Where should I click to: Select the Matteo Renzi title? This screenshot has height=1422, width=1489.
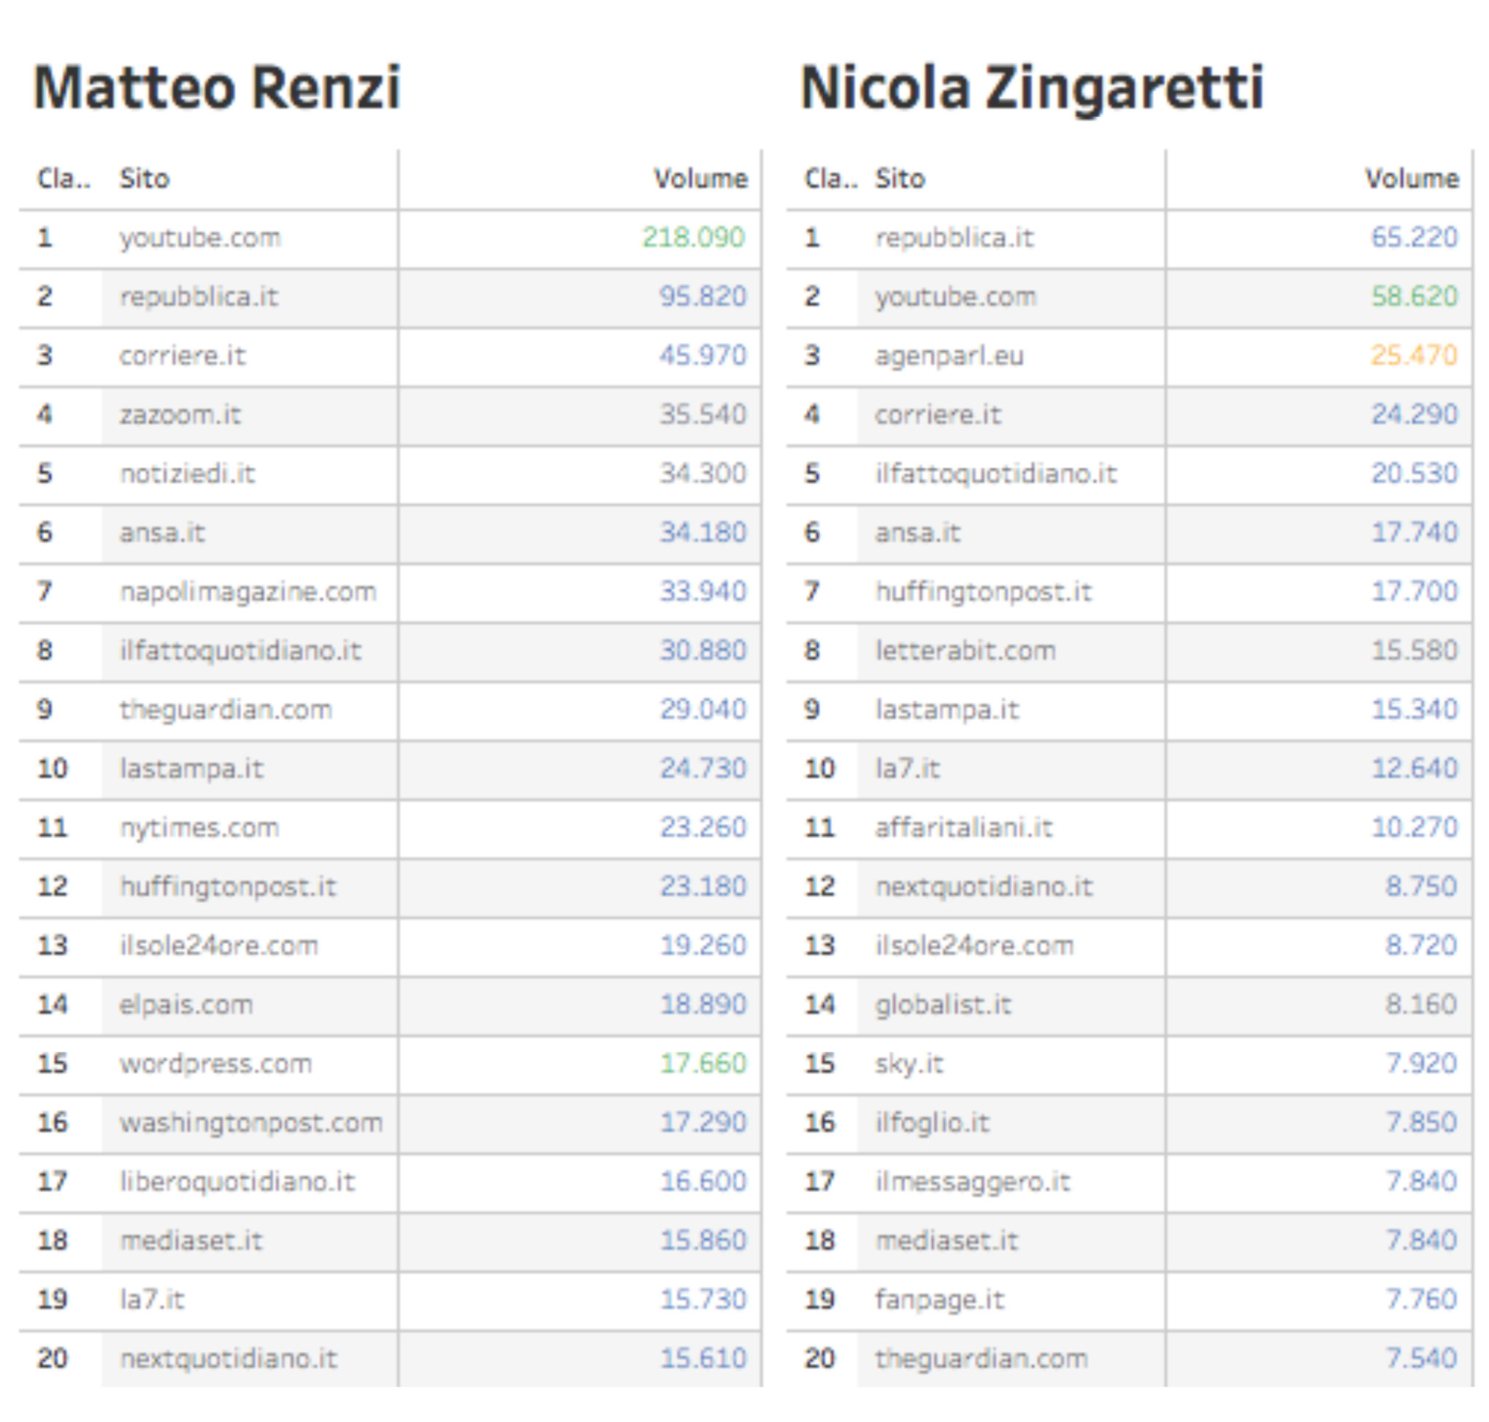[217, 88]
